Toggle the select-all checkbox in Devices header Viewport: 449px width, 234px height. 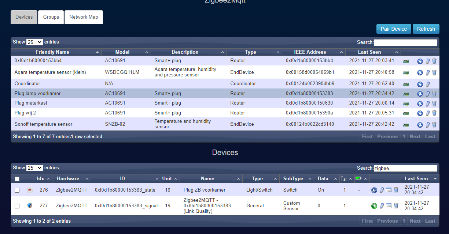(x=17, y=179)
